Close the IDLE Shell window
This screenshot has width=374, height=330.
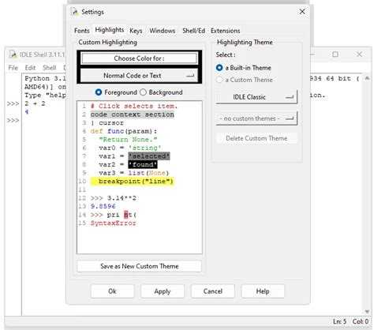coord(359,54)
